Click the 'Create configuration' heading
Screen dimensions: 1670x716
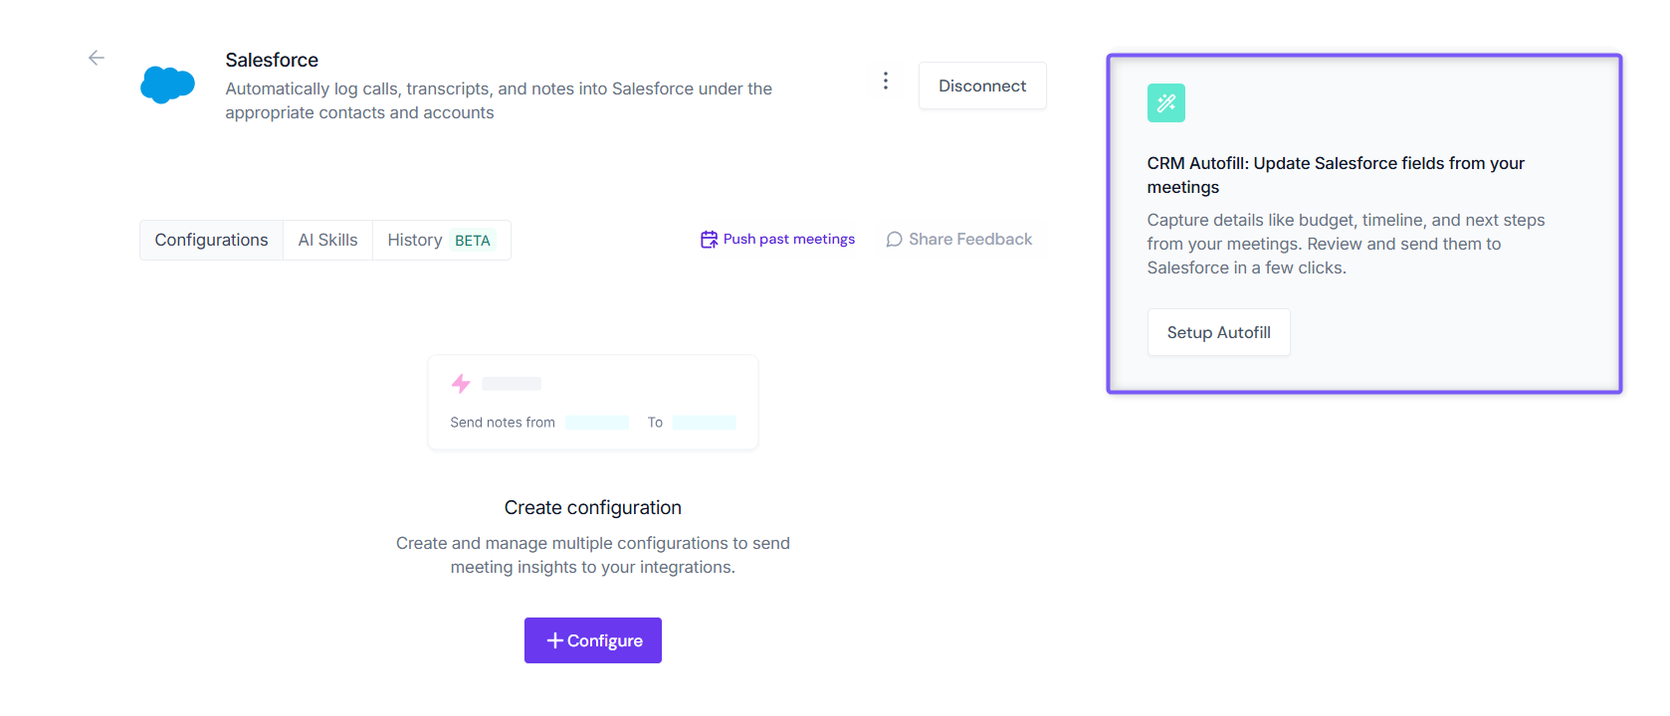click(x=593, y=507)
